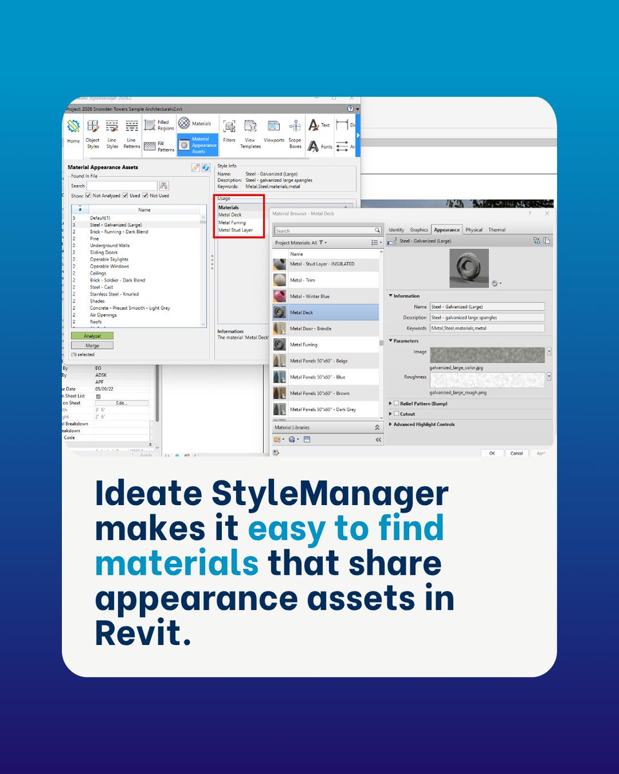
Task: Open Line Styles tool
Action: point(112,134)
